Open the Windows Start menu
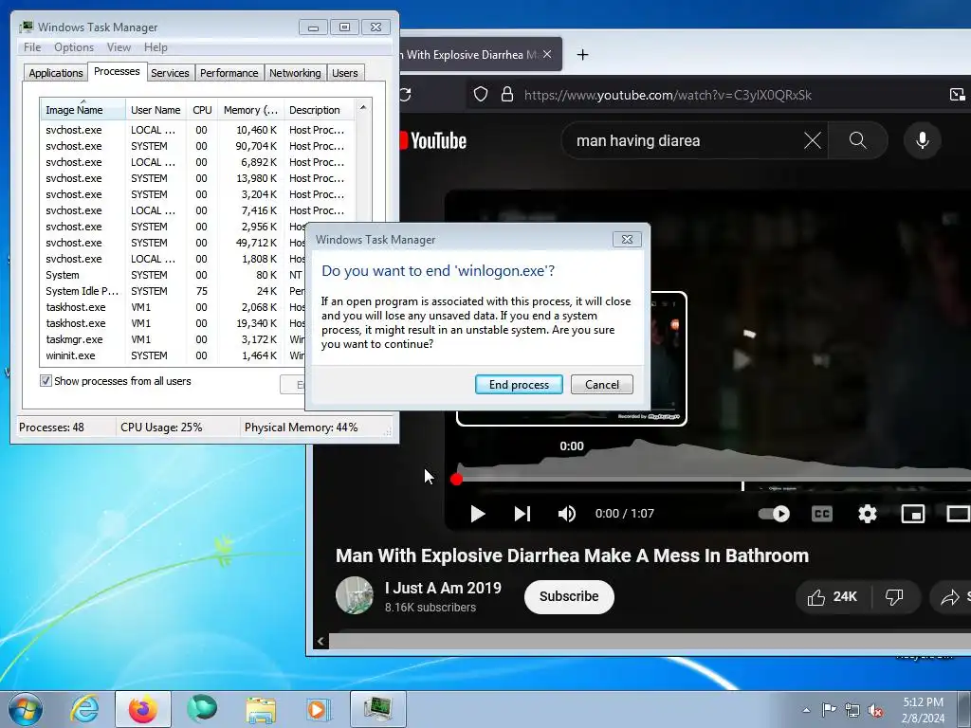Viewport: 971px width, 728px height. [25, 709]
